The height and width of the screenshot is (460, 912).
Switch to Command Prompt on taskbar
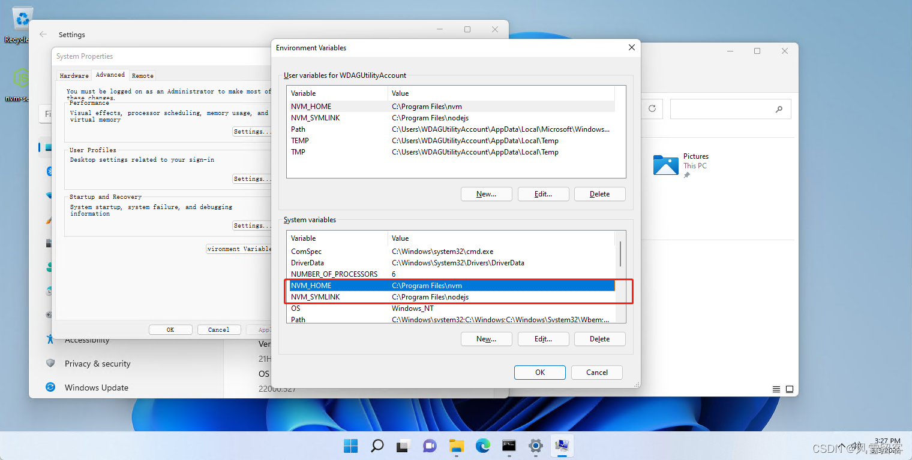point(509,446)
